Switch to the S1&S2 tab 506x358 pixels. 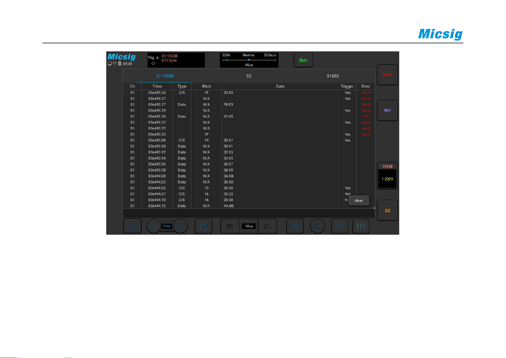(333, 76)
